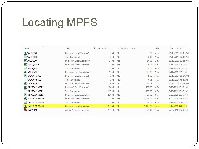Sort by the Name column header

tap(27, 48)
